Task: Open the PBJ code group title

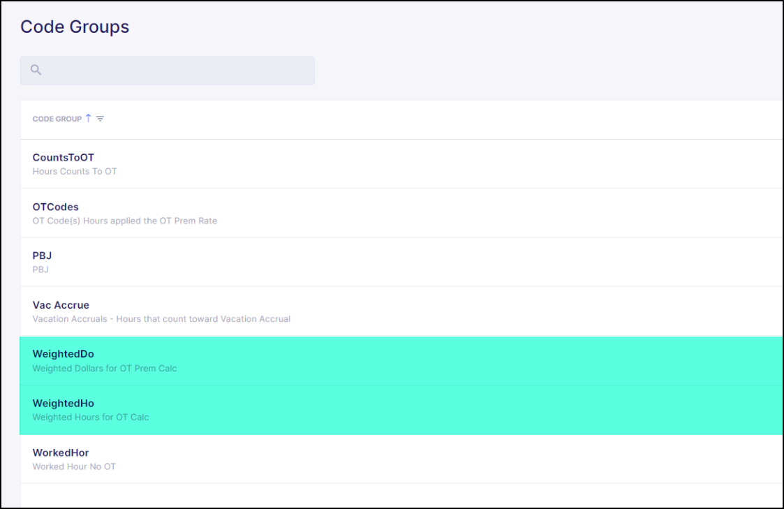Action: point(42,256)
